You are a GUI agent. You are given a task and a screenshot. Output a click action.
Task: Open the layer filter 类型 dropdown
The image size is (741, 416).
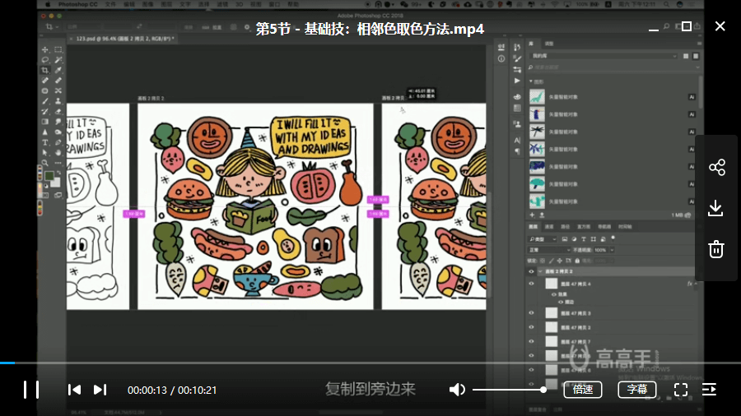coord(543,239)
